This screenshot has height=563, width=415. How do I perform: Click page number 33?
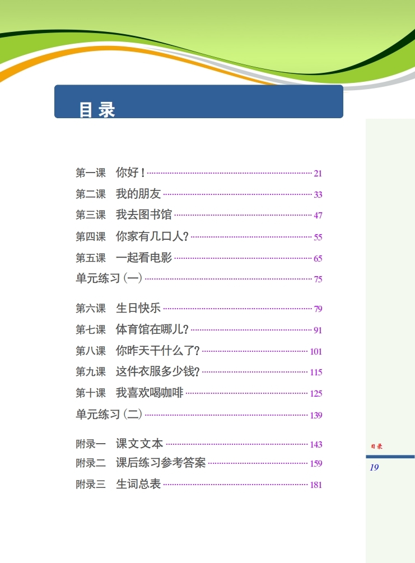tap(318, 195)
